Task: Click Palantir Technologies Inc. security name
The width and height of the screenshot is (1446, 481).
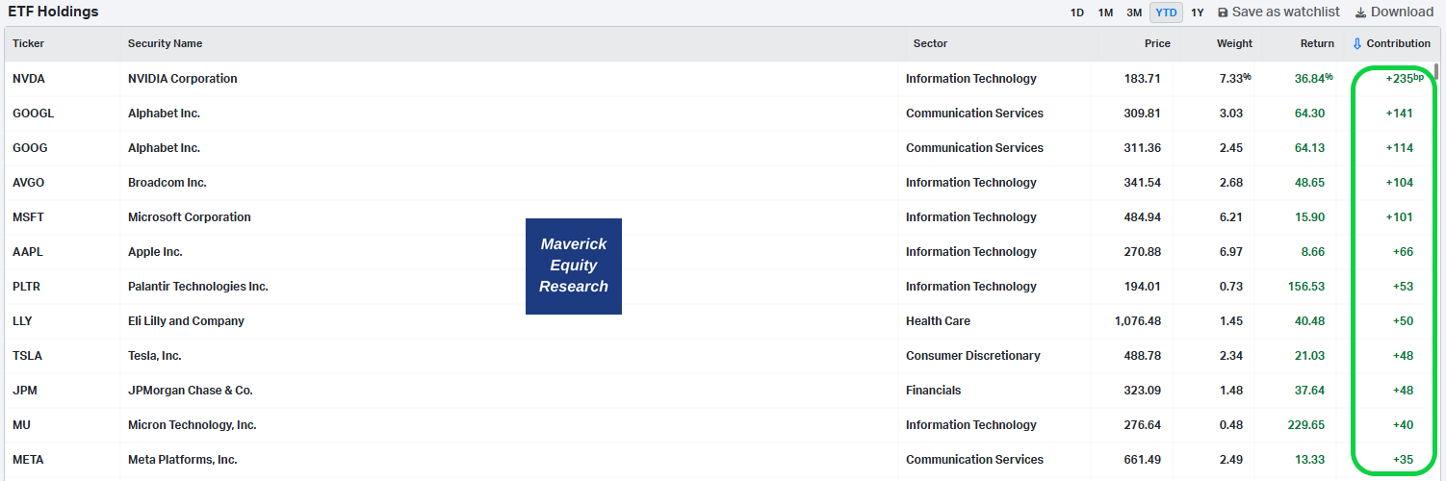Action: 198,287
